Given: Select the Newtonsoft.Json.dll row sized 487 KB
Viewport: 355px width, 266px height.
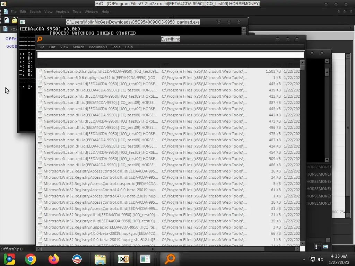Looking at the screenshot, I should pyautogui.click(x=169, y=140).
